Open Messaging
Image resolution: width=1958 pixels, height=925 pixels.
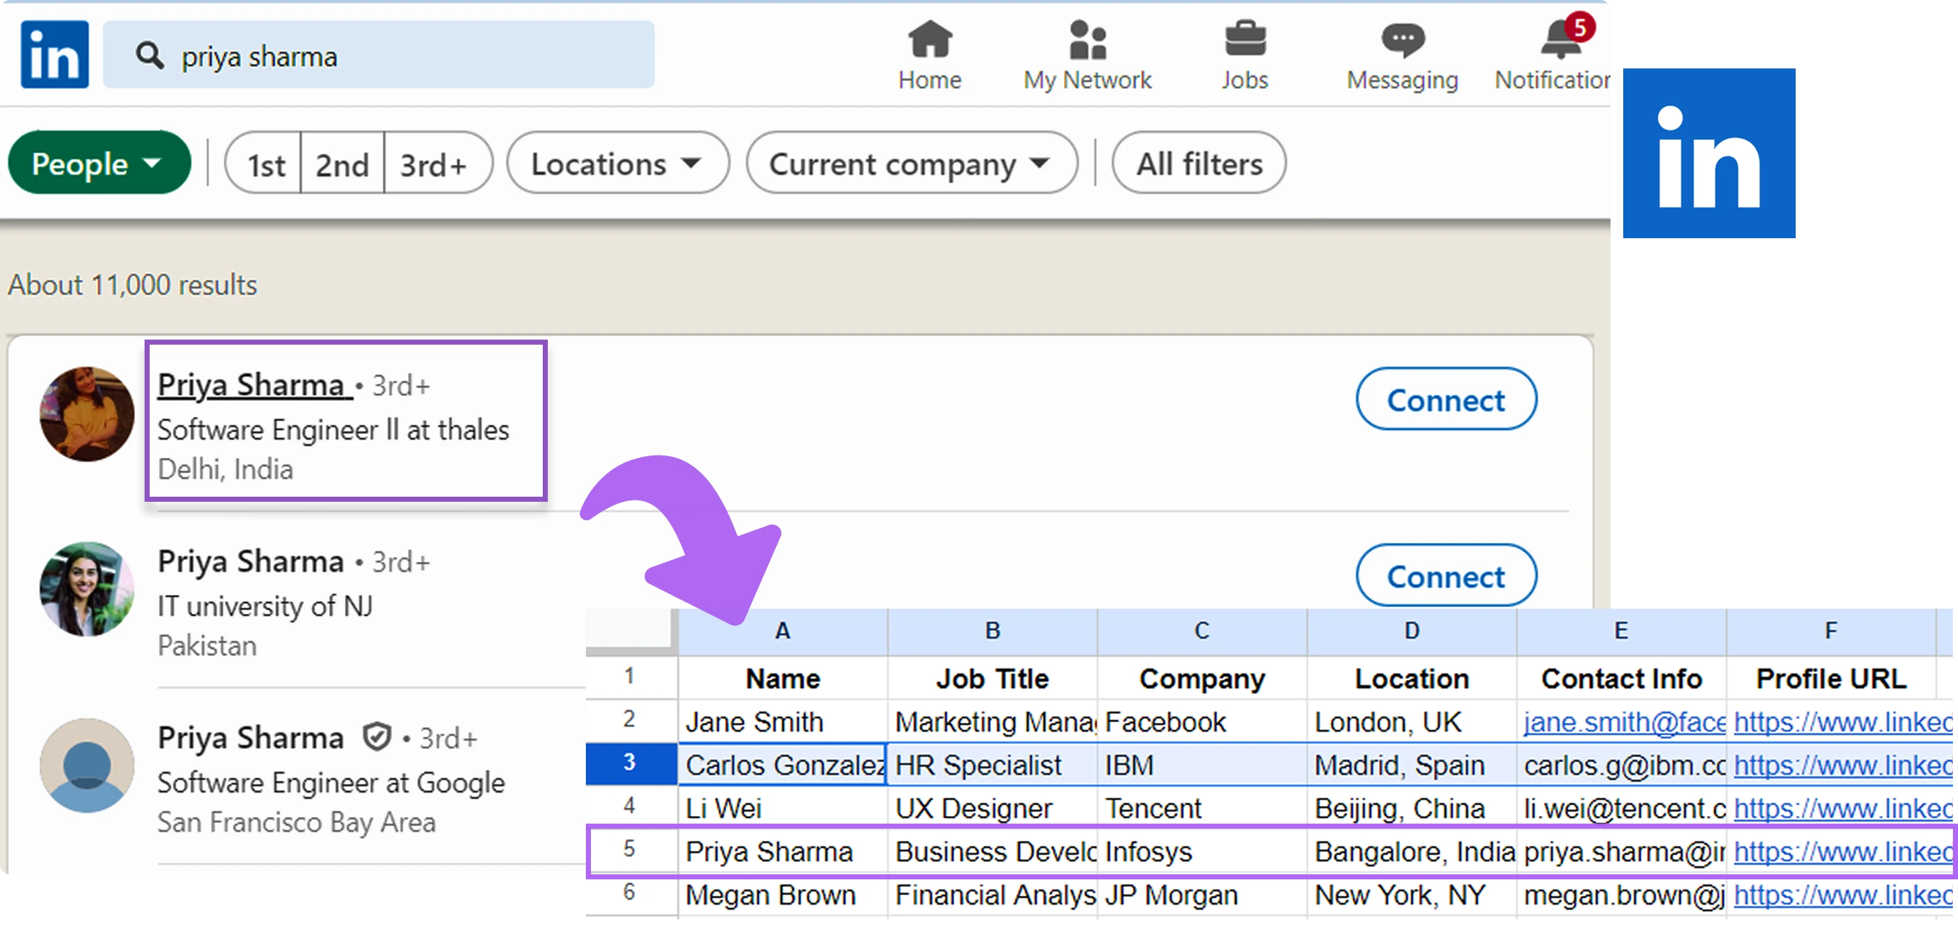click(1403, 56)
